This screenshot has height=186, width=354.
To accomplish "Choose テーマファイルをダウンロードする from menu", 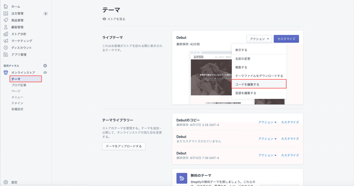I will 259,76.
